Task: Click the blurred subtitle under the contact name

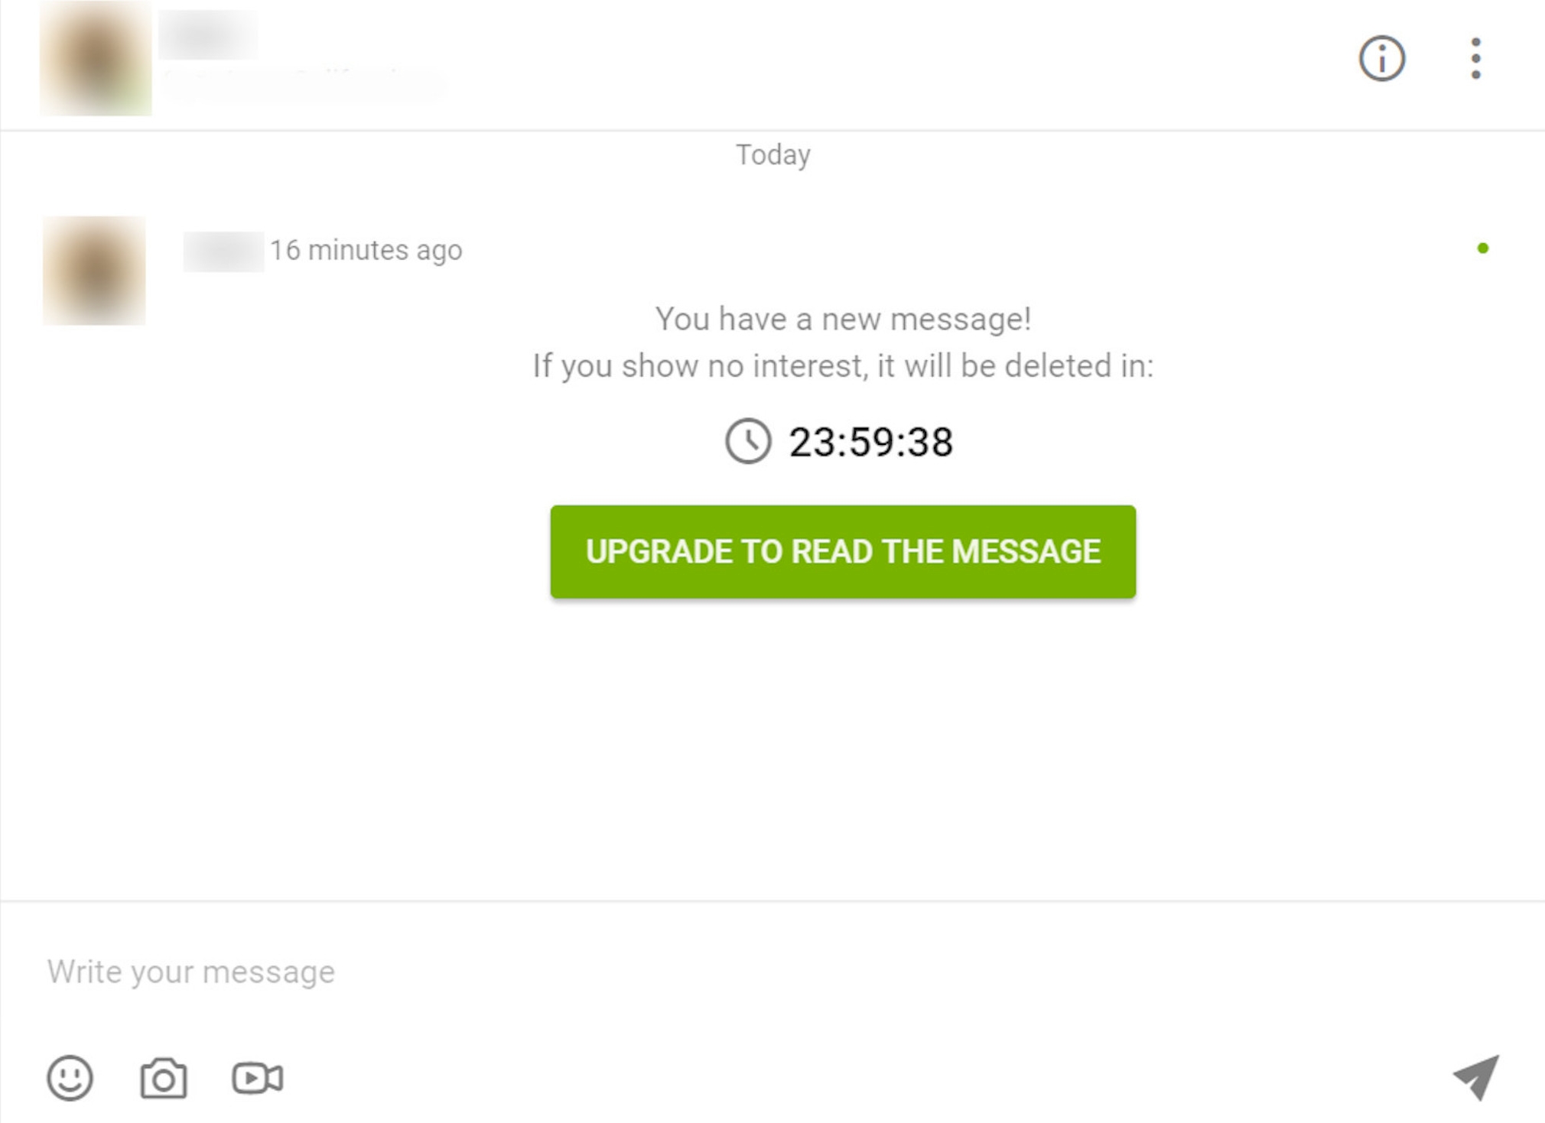Action: tap(303, 83)
